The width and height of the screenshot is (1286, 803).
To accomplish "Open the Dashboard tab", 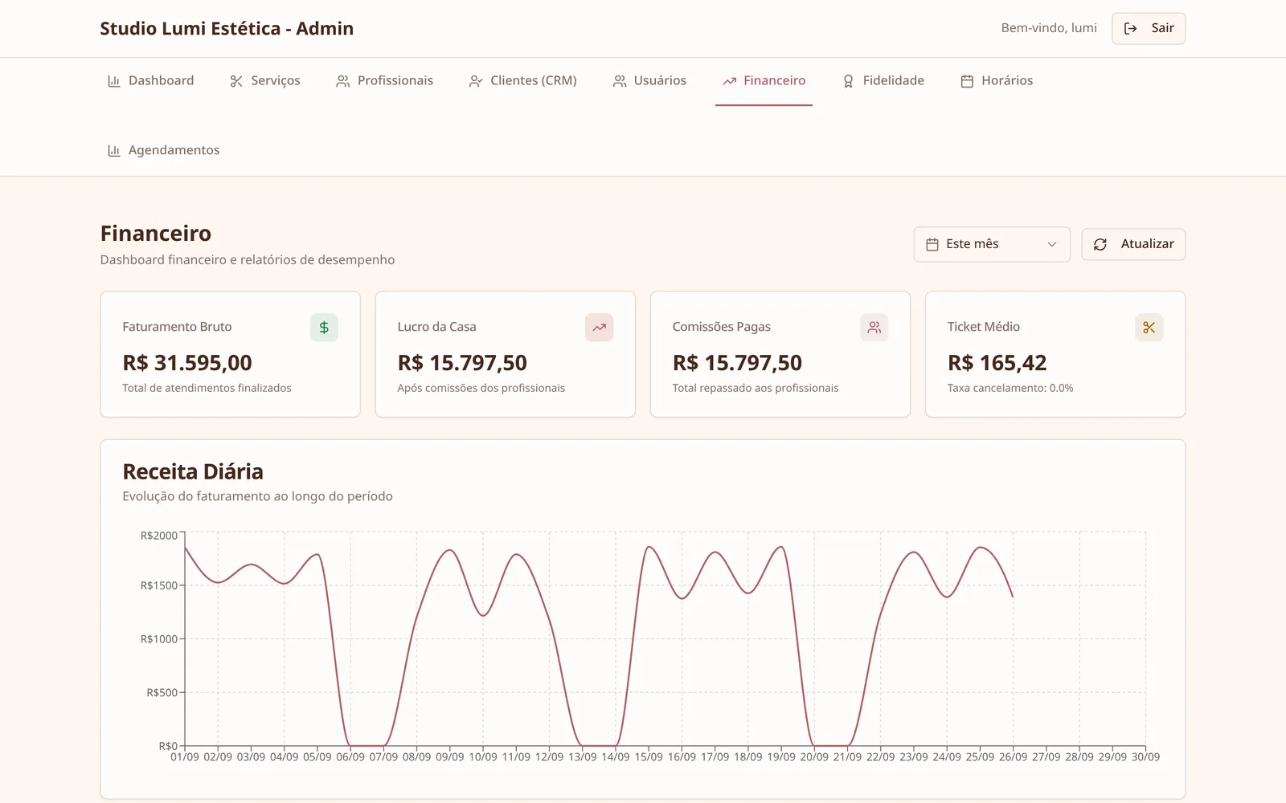I will (x=151, y=81).
